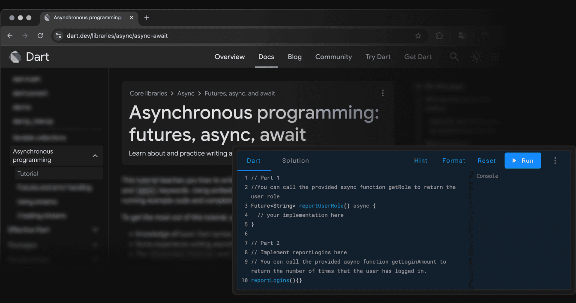Switch to the Solution tab

click(x=295, y=160)
